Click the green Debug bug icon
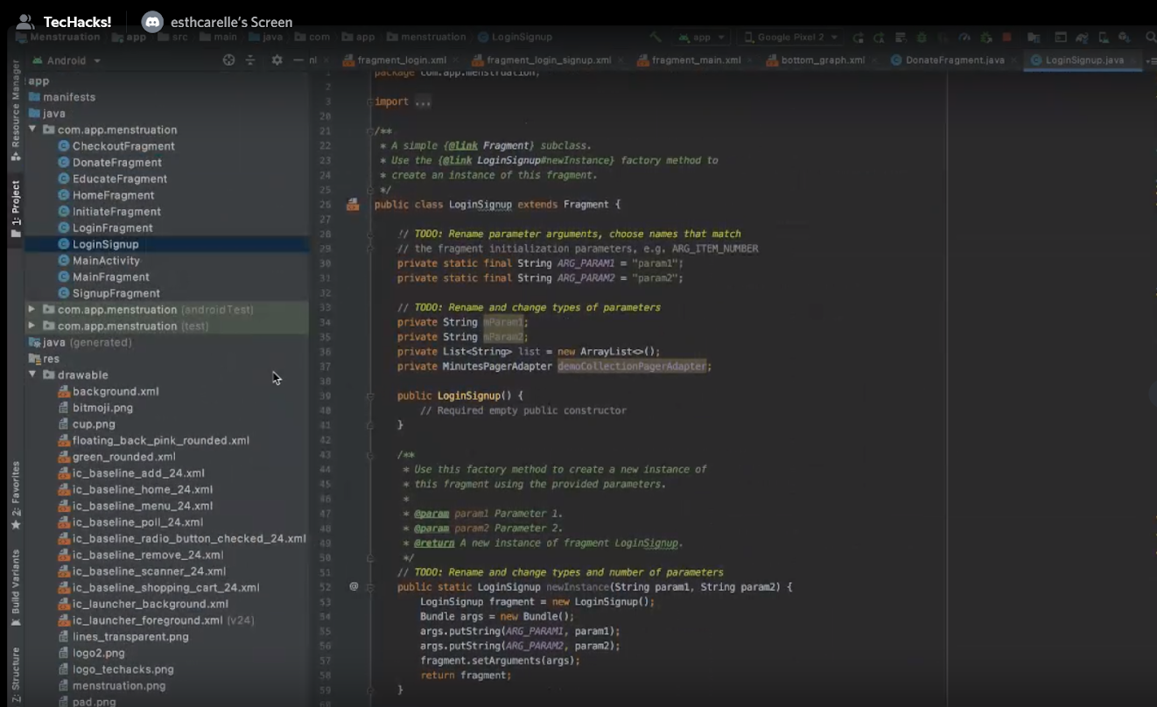 (x=921, y=38)
